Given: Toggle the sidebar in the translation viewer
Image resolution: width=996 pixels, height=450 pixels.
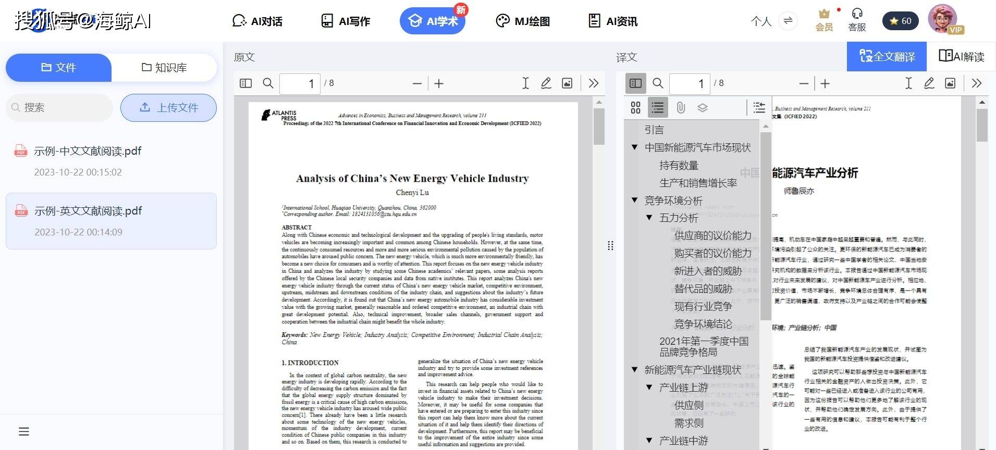Looking at the screenshot, I should click(x=635, y=83).
